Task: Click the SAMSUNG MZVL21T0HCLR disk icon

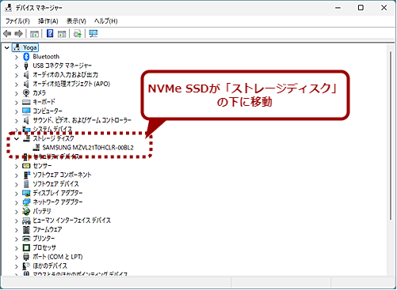Action: click(36, 148)
